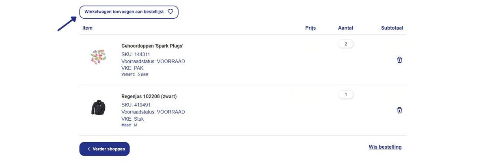The height and width of the screenshot is (162, 487).
Task: Open the black rain jacket product image
Action: click(98, 108)
